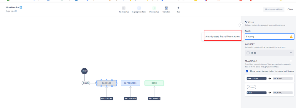Click the Status panel heading
Viewport: 296px width, 108px height.
point(249,22)
